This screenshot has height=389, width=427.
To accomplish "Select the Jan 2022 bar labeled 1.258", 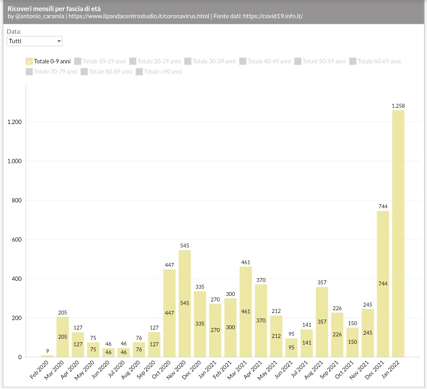I will [398, 234].
